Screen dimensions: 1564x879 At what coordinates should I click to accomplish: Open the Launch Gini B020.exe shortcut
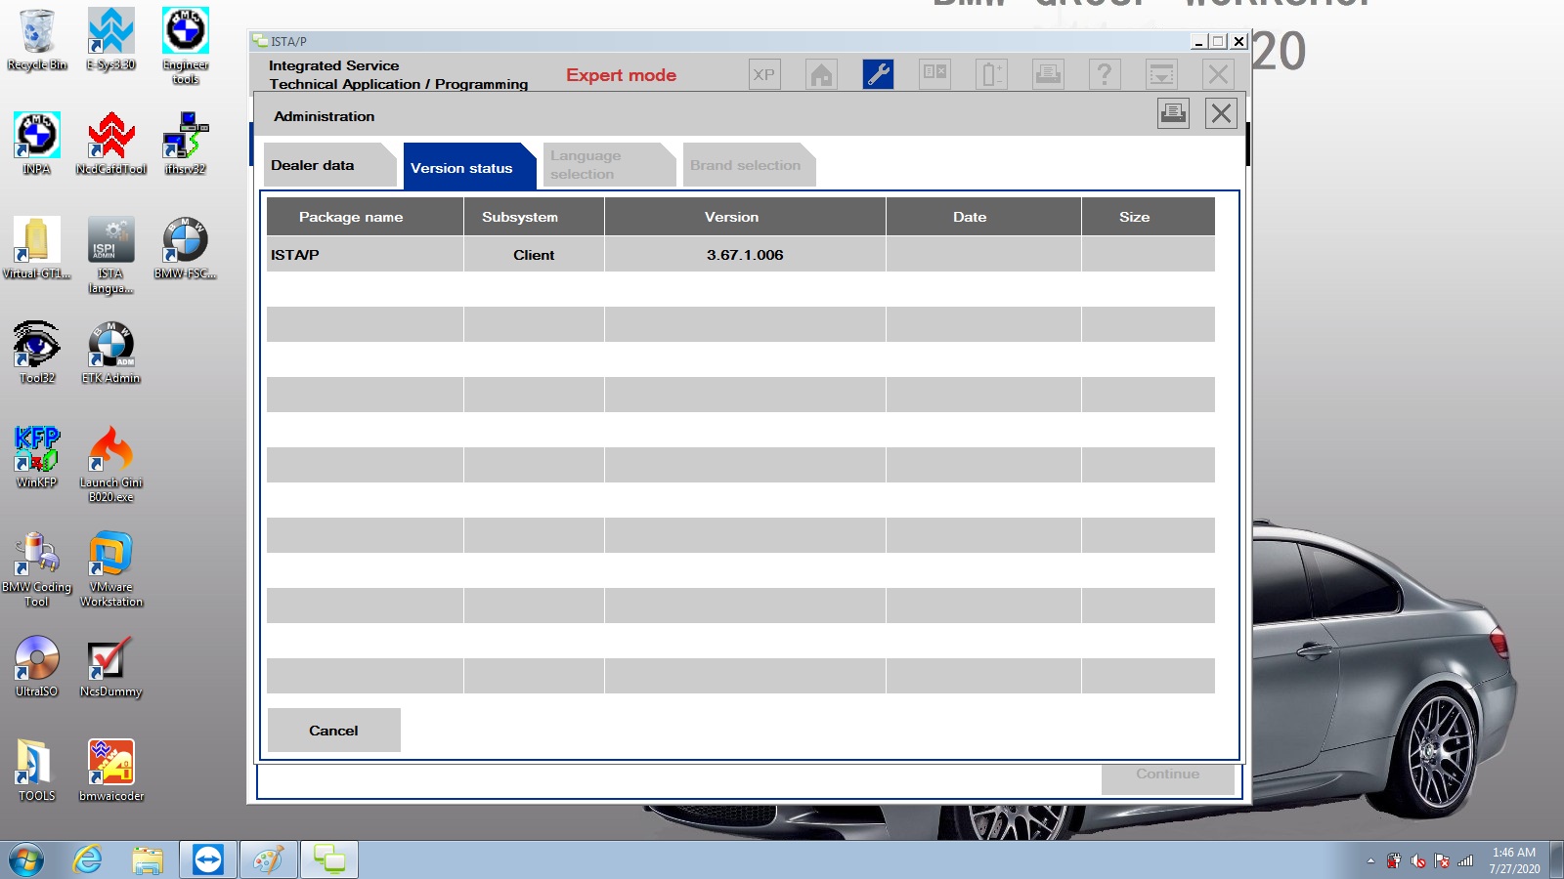110,464
